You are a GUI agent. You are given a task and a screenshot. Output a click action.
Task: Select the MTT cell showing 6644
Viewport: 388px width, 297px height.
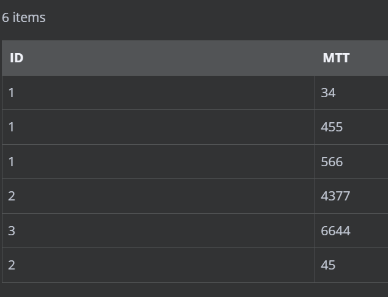pos(351,230)
